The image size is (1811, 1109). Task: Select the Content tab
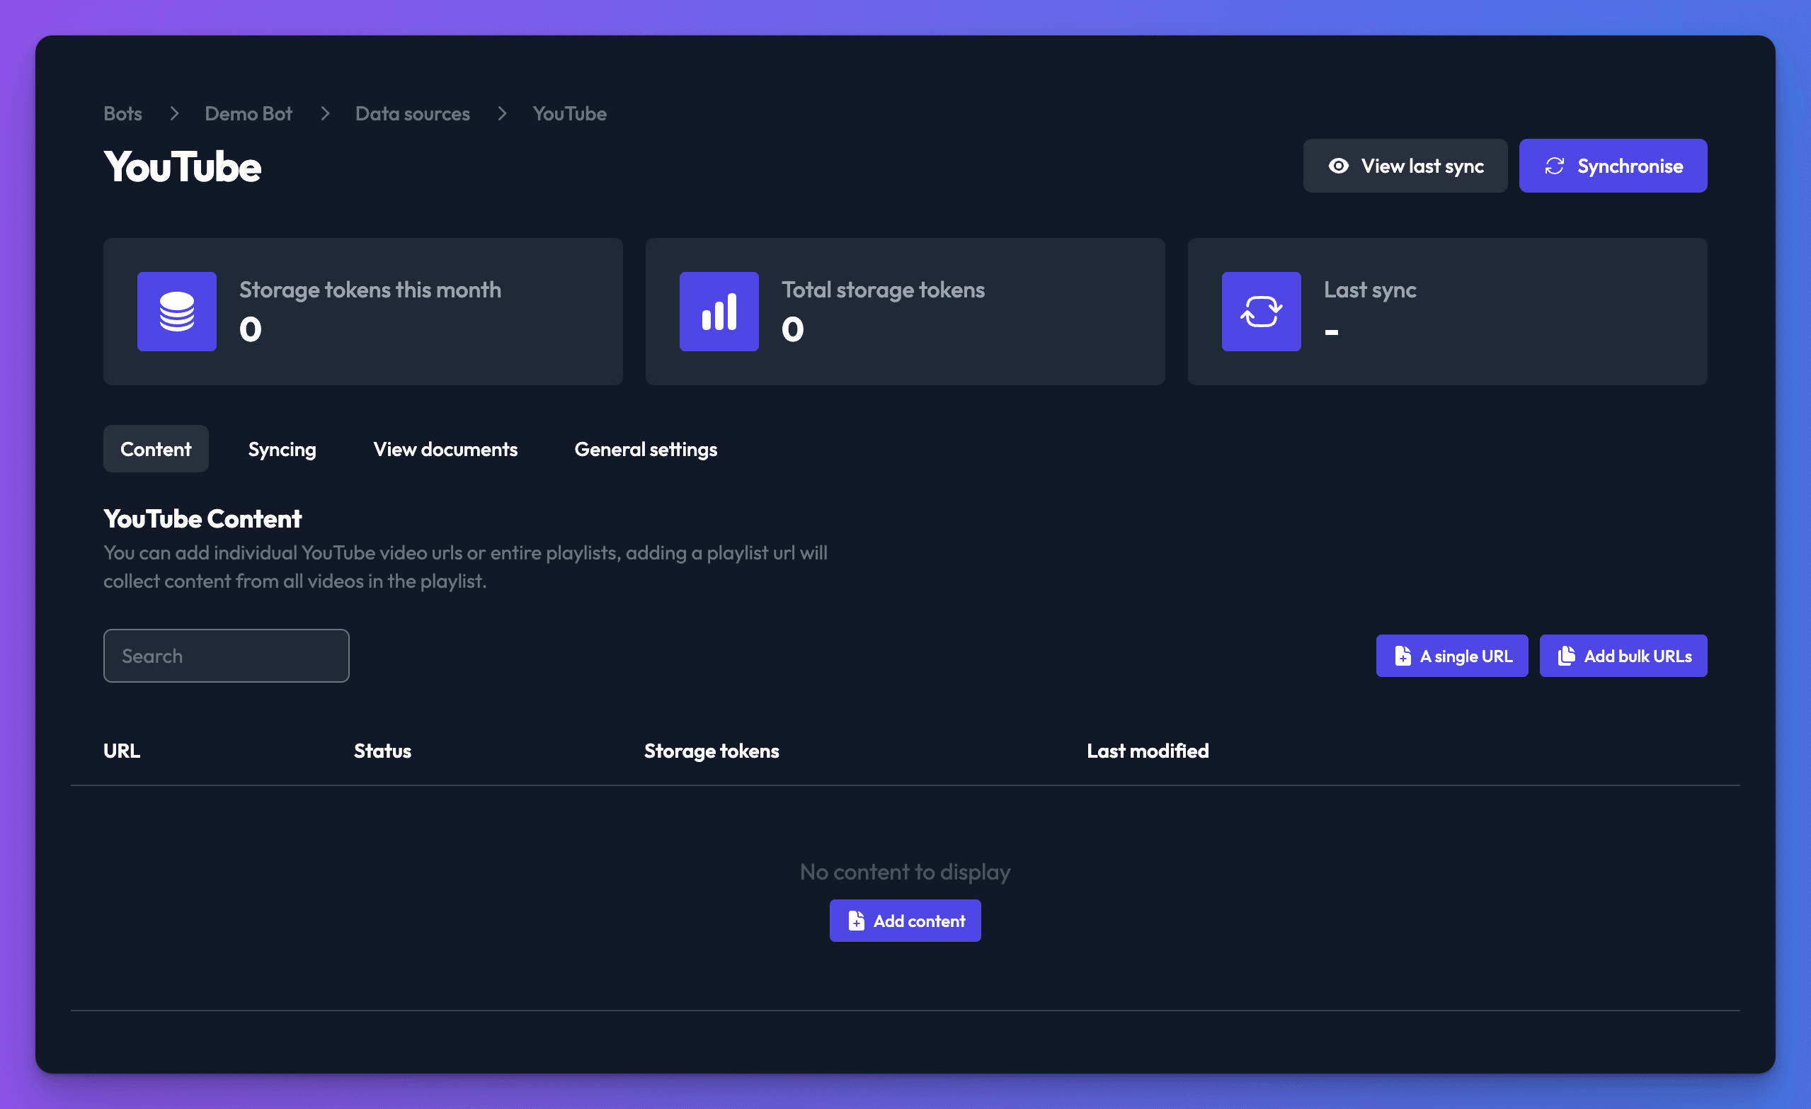click(x=156, y=448)
